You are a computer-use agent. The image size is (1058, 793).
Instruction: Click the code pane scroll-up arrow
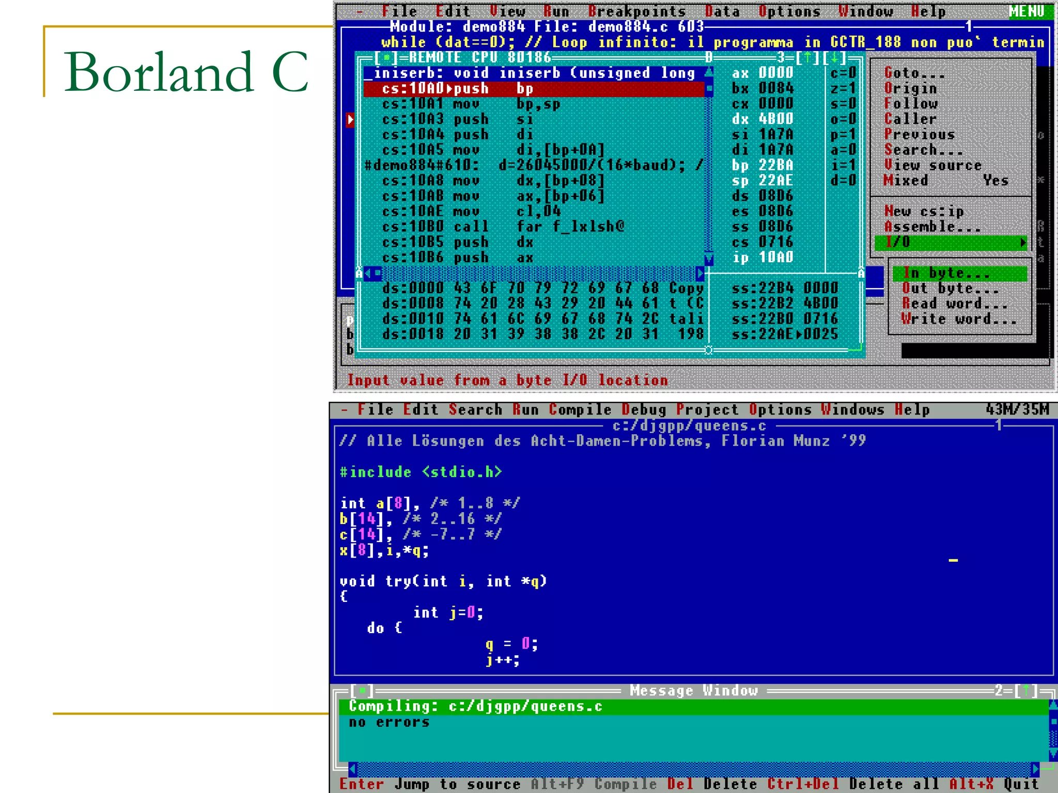[709, 73]
